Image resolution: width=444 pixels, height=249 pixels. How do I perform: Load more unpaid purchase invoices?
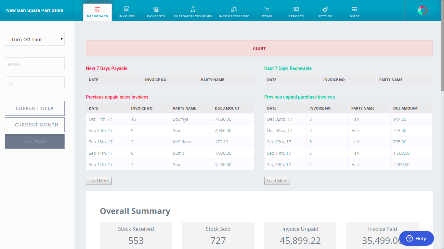click(x=277, y=181)
